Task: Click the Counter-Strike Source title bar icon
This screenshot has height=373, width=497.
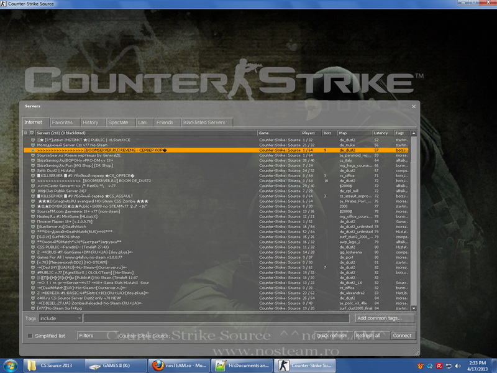Action: click(x=4, y=4)
